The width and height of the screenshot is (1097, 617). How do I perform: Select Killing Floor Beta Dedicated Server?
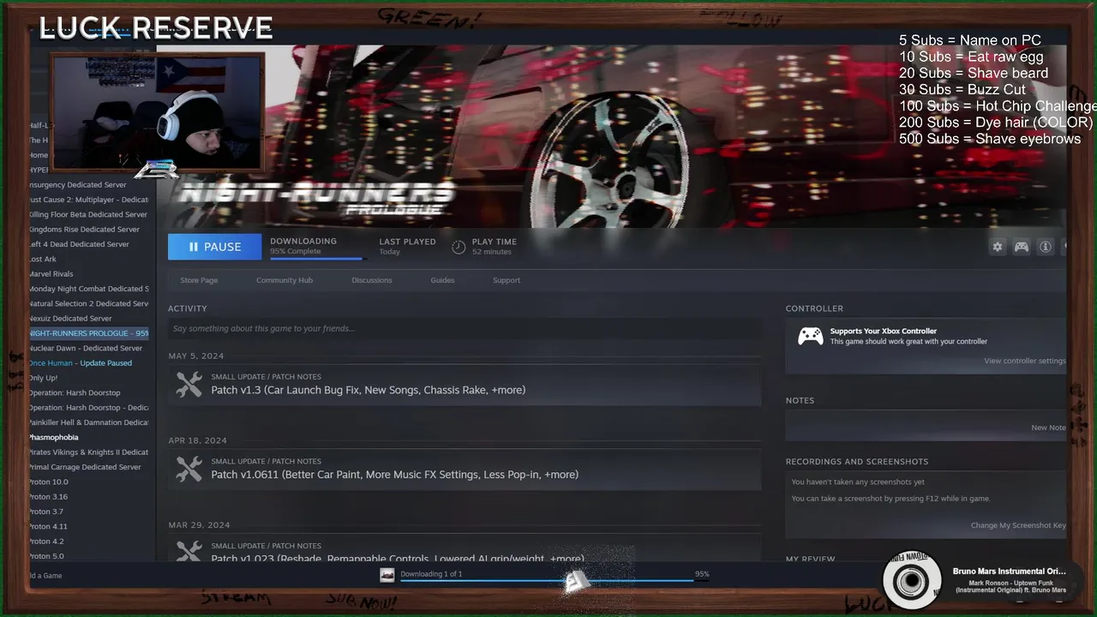(x=88, y=214)
